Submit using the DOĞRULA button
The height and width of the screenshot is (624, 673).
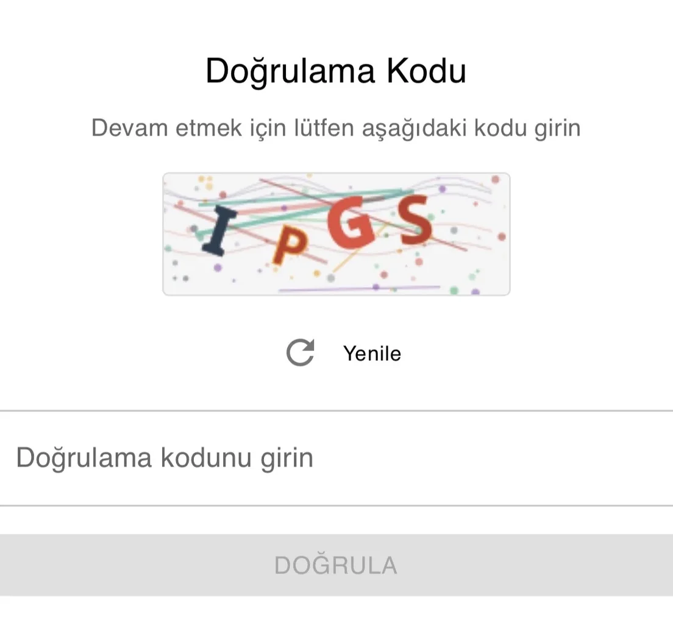[336, 565]
